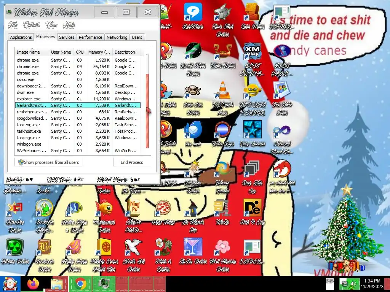Open Insaniquarium Deluxe shortcut
The width and height of the screenshot is (390, 292).
pyautogui.click(x=104, y=216)
